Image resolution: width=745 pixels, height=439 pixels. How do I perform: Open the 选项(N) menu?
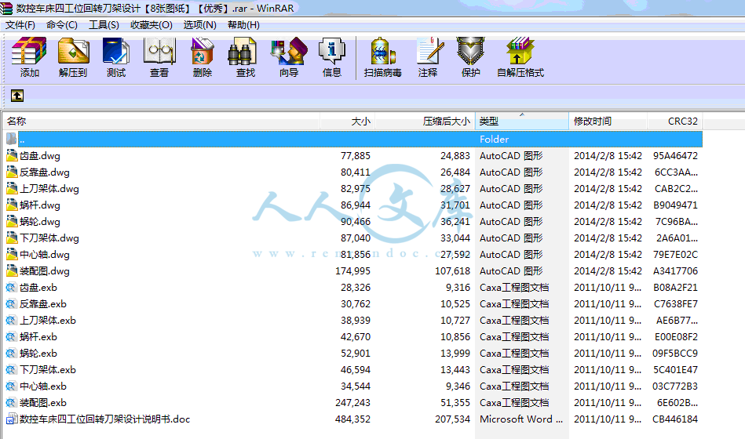199,24
